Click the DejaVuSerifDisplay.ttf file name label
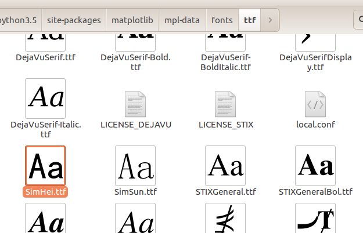Screen dimensions: 363x233 (315, 62)
